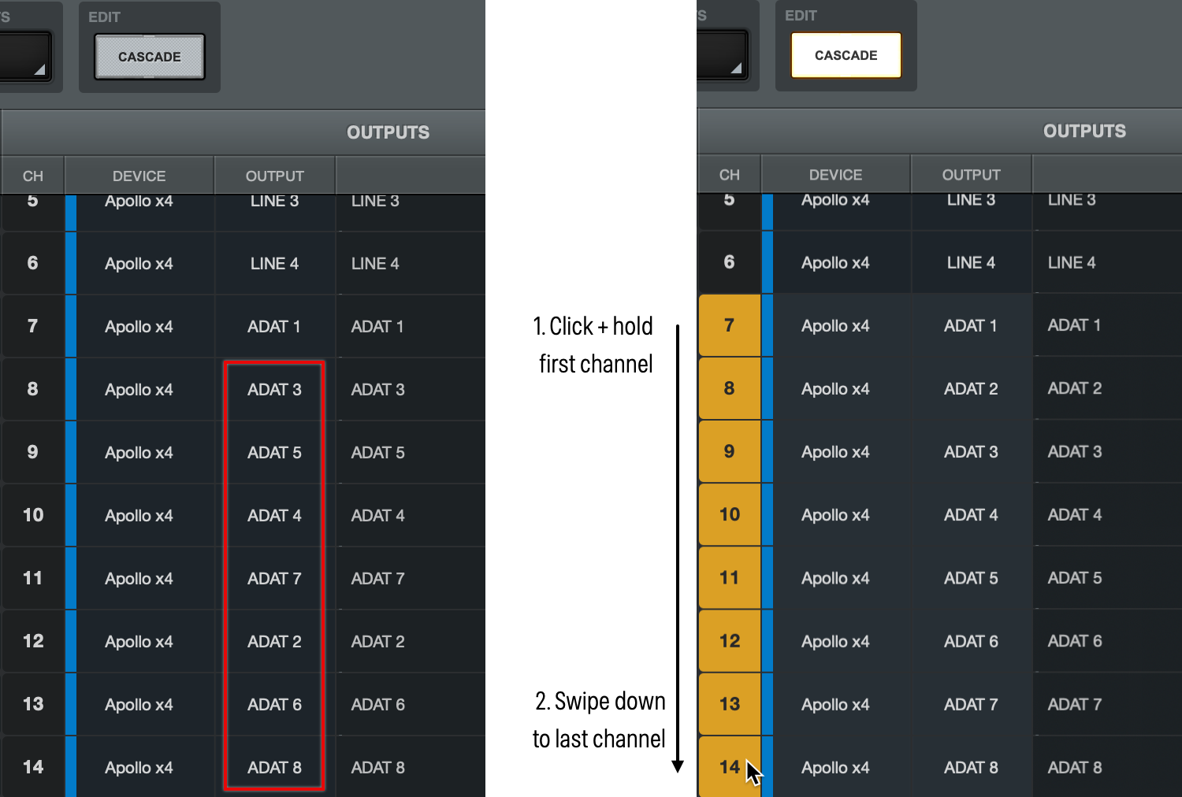Disable the highlighted CASCADE button in right panel
Screen dimensions: 1182x797
pyautogui.click(x=846, y=55)
